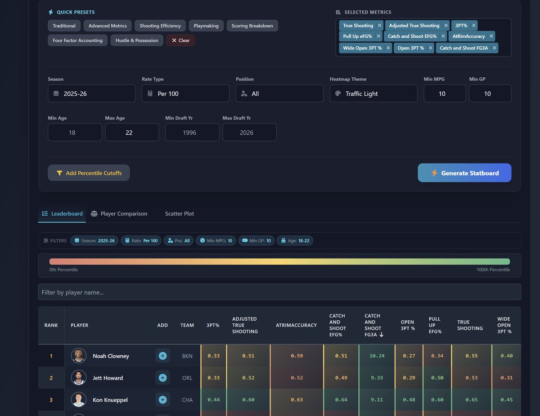Click the Filter by player name field

click(x=279, y=292)
